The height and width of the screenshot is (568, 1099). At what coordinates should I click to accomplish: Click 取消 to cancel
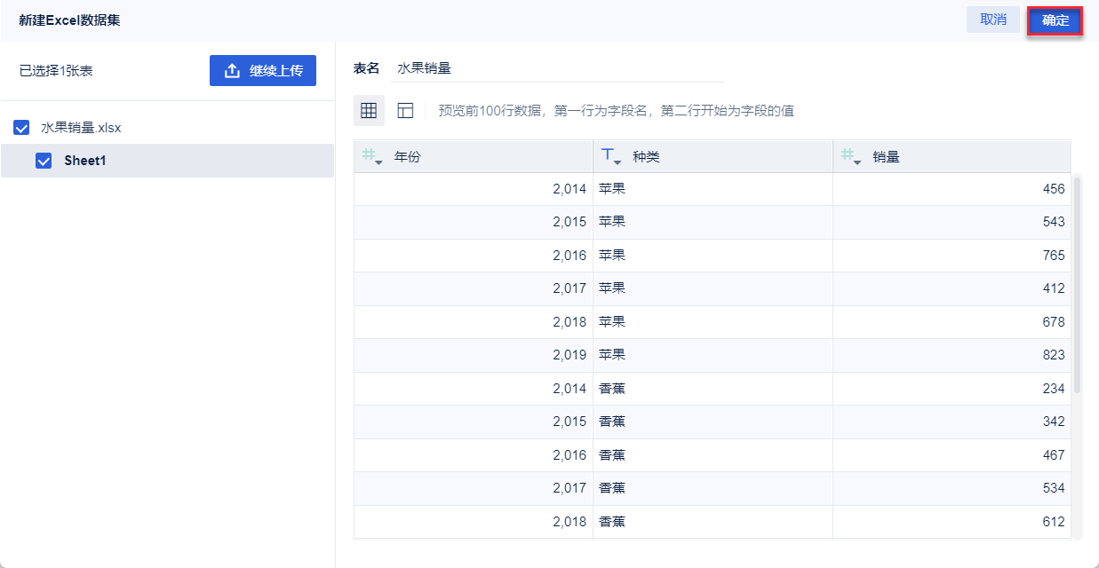click(992, 20)
